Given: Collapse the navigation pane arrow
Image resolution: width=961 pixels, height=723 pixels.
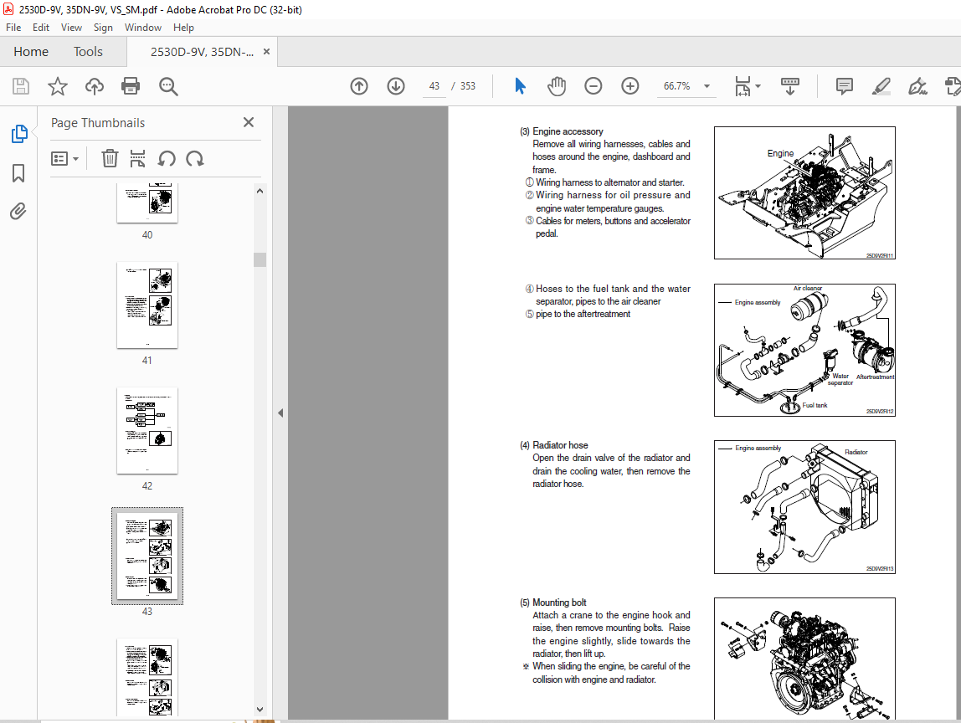Looking at the screenshot, I should [x=280, y=413].
